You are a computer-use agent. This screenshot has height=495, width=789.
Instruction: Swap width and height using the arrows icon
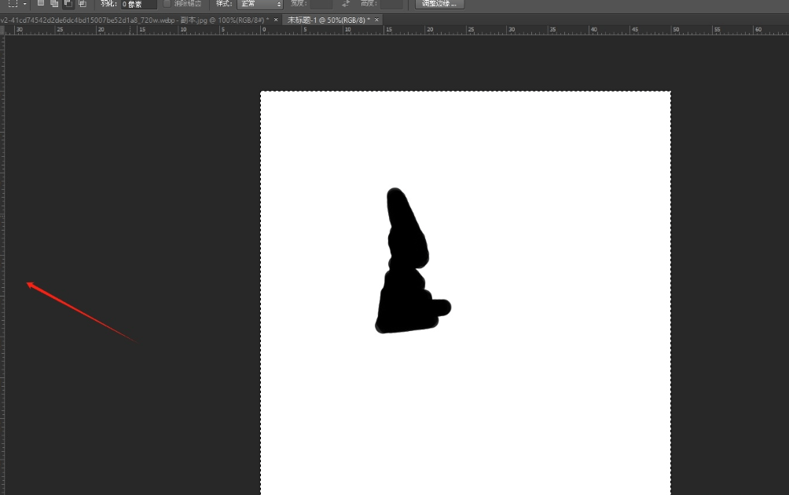[346, 4]
